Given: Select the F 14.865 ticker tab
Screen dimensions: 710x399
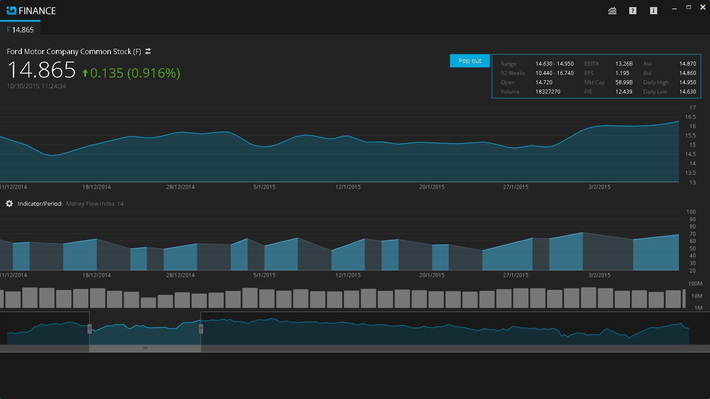Looking at the screenshot, I should coord(20,30).
